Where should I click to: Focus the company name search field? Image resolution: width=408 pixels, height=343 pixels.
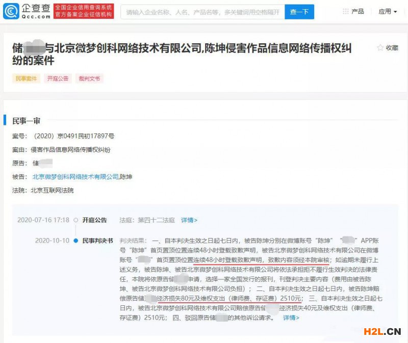[x=202, y=12]
